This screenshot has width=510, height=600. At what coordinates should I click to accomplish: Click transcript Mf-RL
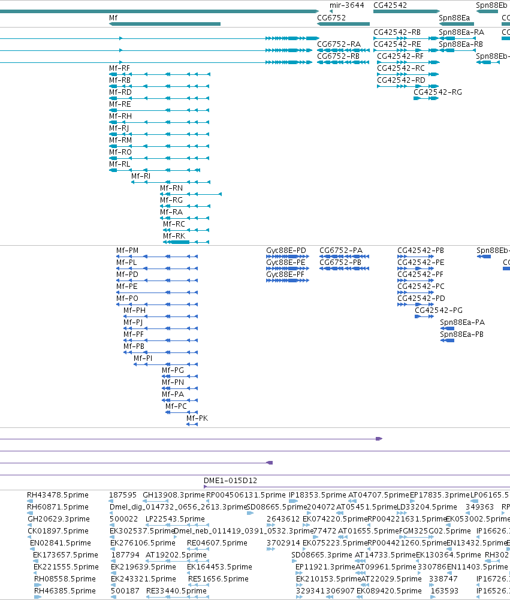119,164
